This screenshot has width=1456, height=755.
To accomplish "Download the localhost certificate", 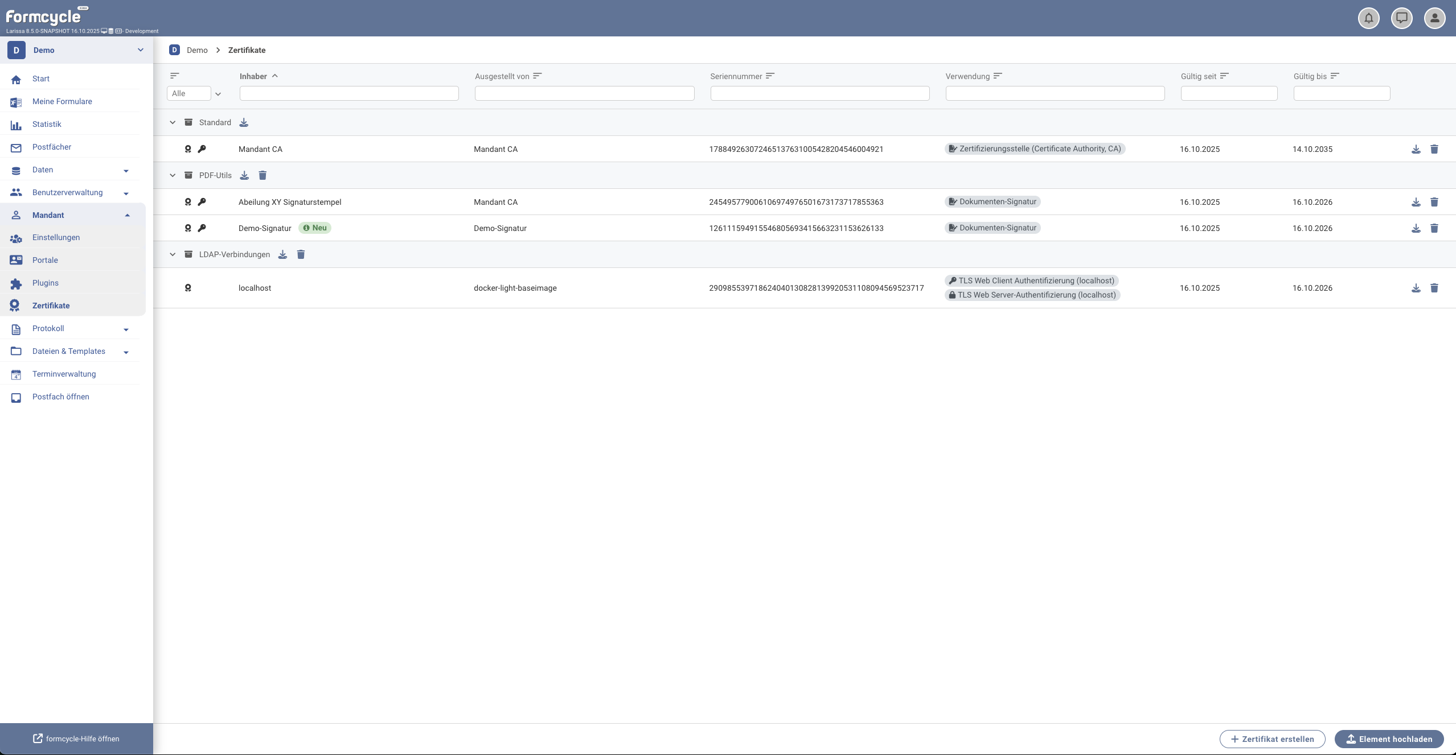I will click(x=1416, y=288).
